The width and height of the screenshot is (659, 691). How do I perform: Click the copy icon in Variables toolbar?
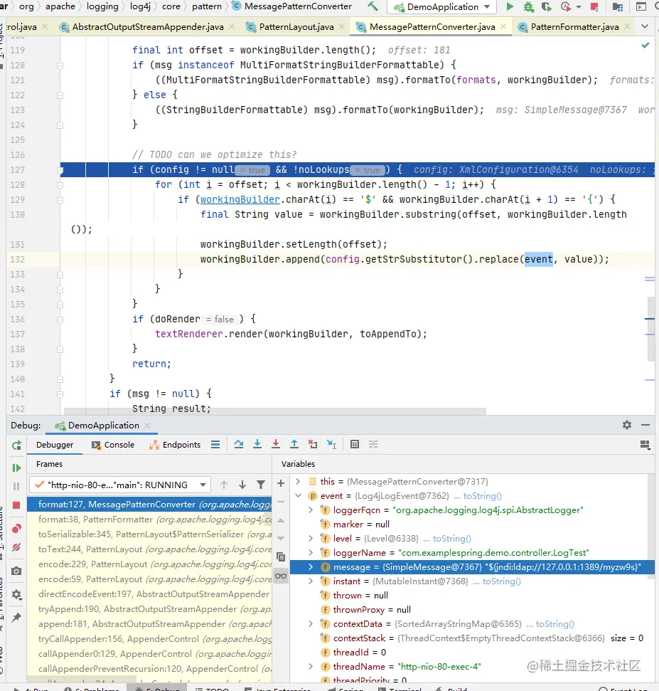point(280,557)
